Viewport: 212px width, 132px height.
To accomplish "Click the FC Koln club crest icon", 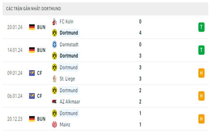I will coord(54,22).
